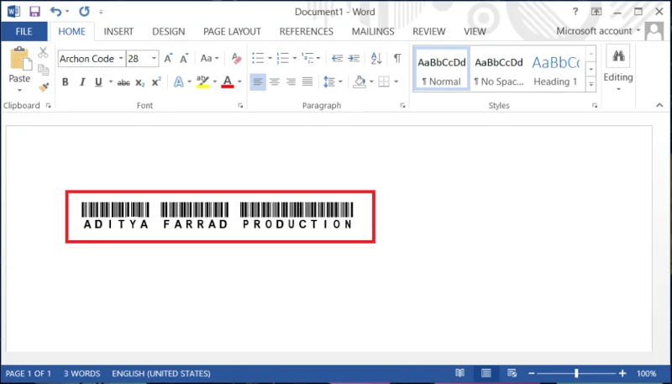Screen dimensions: 672x384
Task: Open the font size dropdown showing 28
Action: [154, 58]
